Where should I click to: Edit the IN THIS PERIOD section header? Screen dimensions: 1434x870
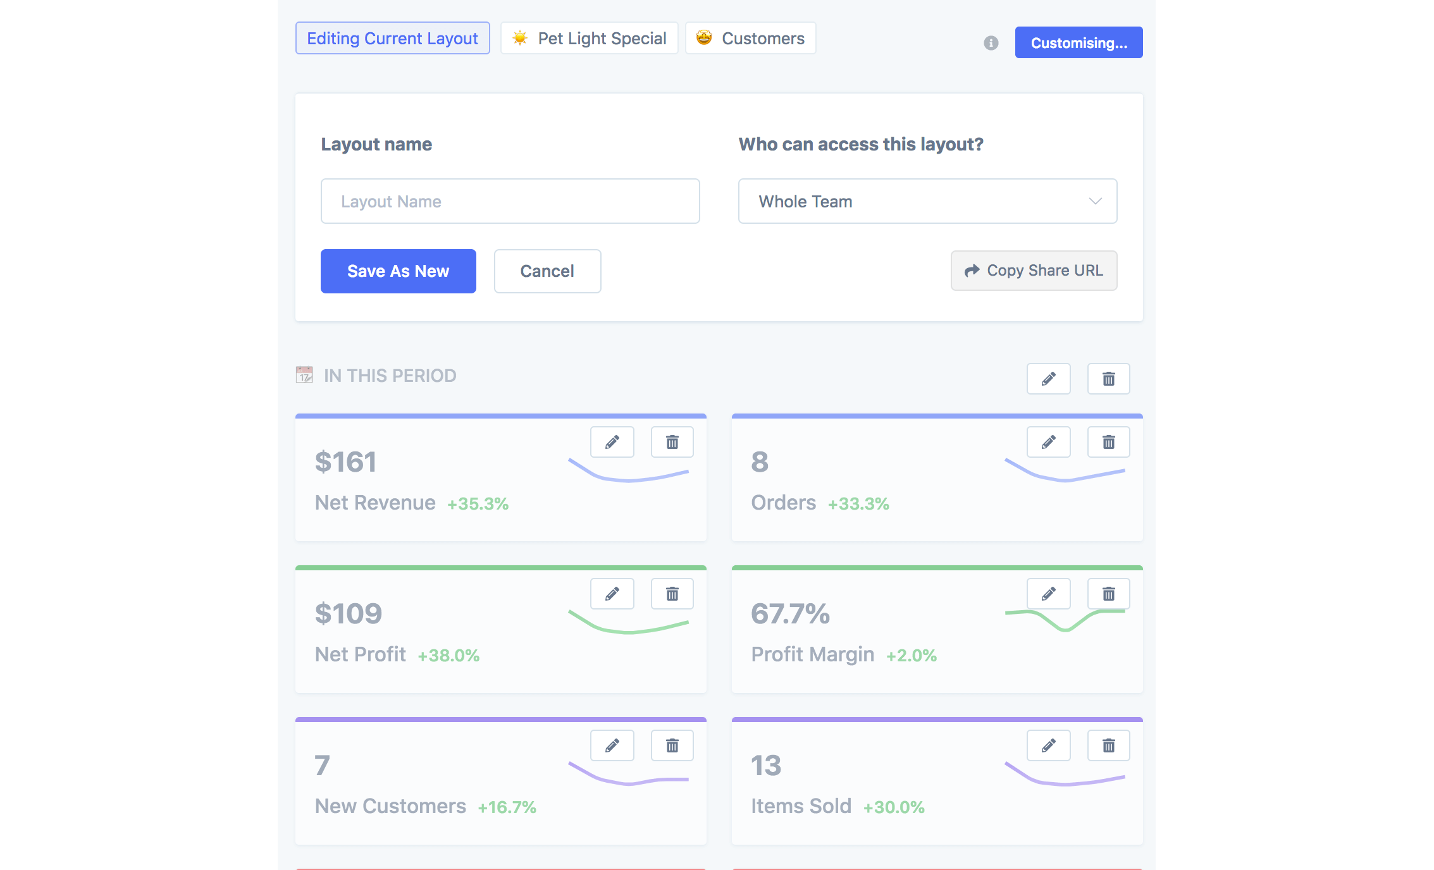1048,379
